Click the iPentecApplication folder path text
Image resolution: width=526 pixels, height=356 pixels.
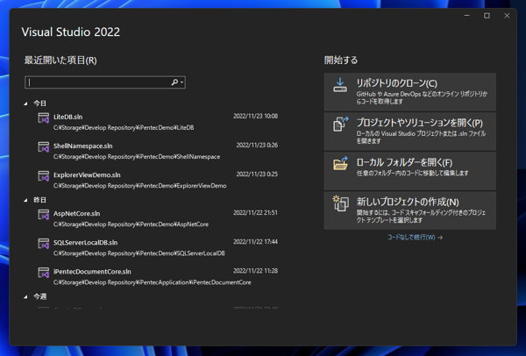click(x=152, y=282)
